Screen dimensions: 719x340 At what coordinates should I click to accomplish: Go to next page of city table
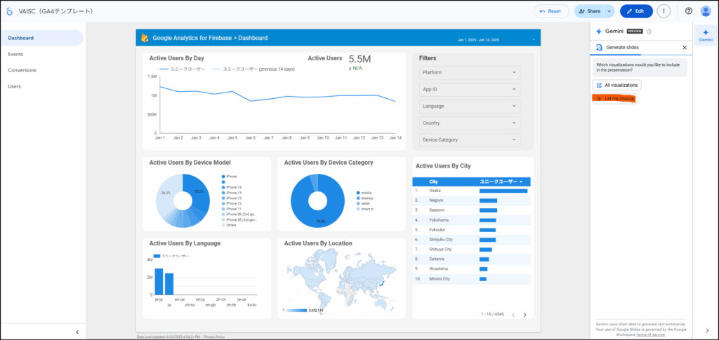[525, 315]
